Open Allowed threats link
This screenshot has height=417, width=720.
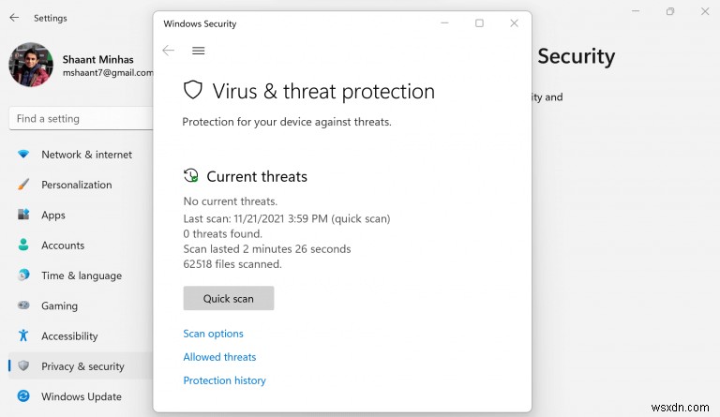[x=219, y=357]
